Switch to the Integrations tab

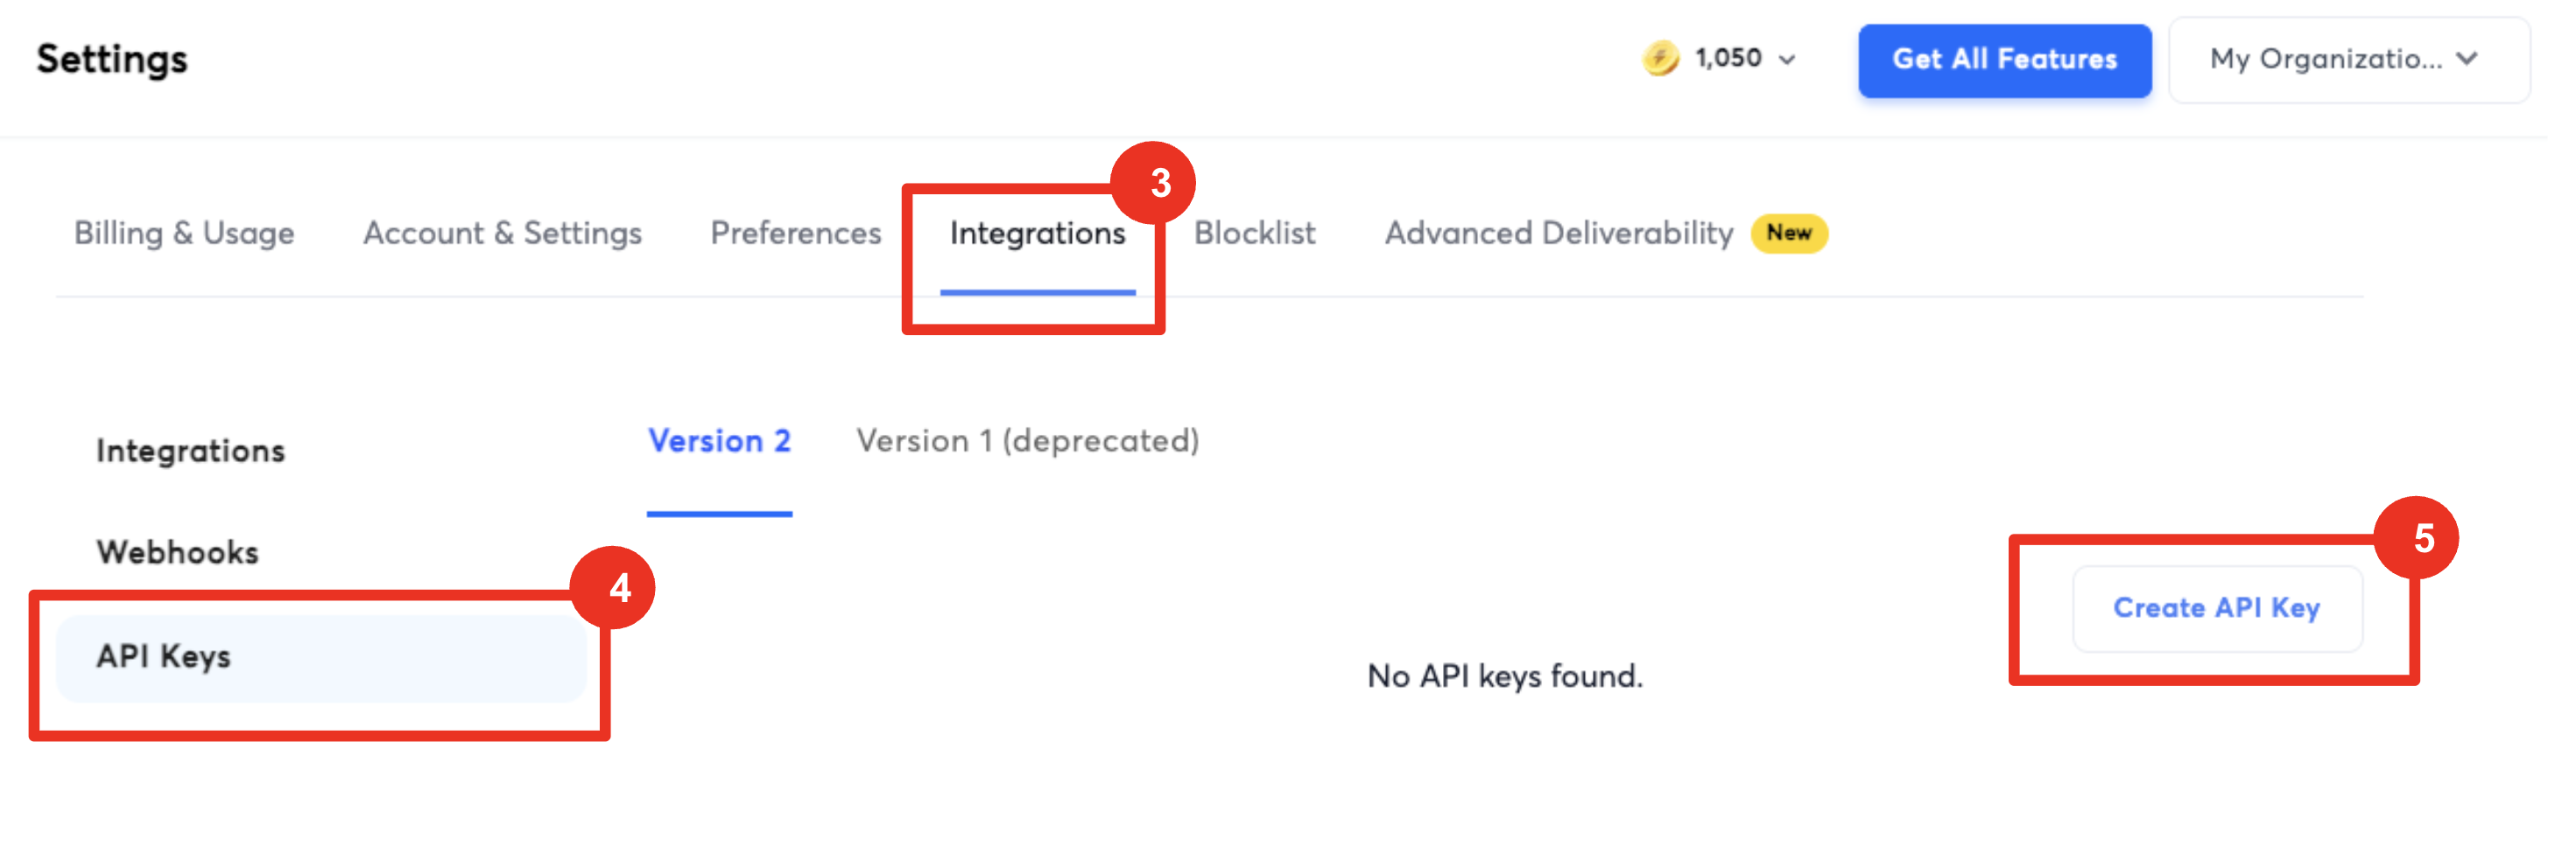(1036, 233)
